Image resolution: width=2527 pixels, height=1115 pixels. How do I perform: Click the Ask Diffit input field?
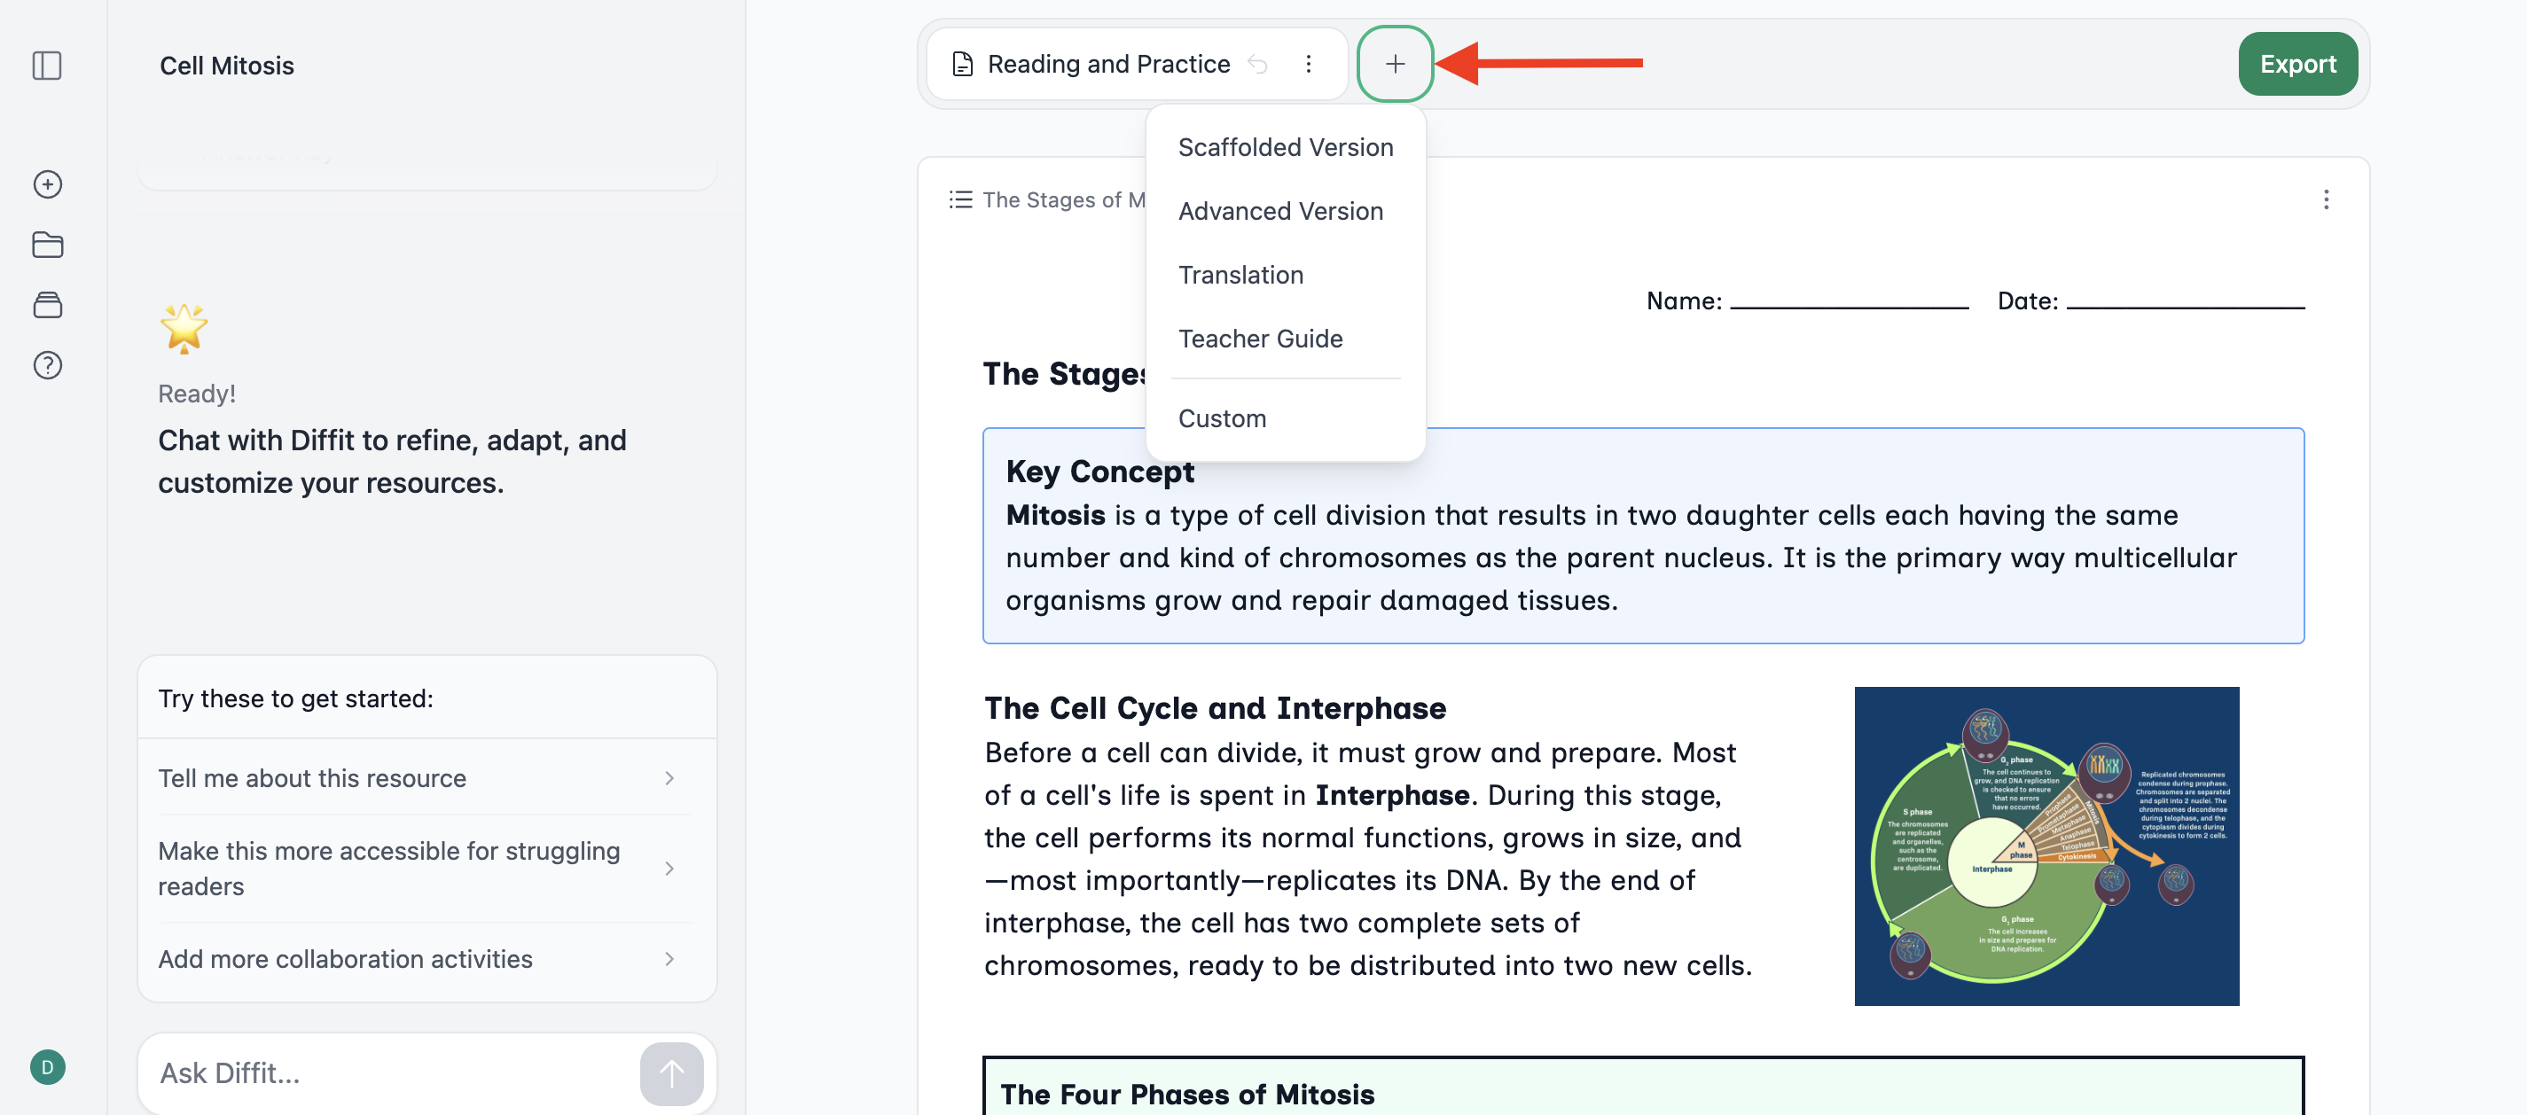pos(393,1072)
